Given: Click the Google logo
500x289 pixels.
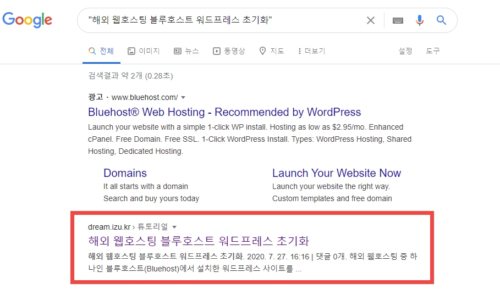Looking at the screenshot, I should (x=27, y=20).
